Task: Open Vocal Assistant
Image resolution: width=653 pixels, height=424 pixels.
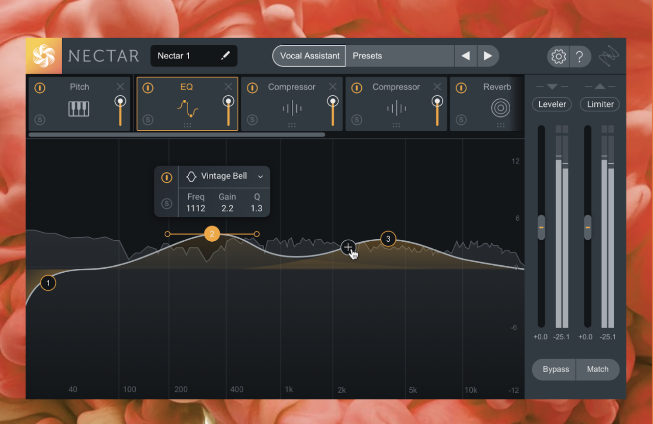Action: pos(309,56)
